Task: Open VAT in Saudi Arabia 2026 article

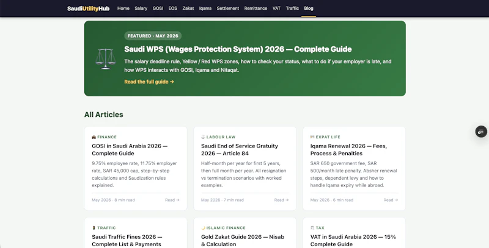Action: click(x=353, y=240)
